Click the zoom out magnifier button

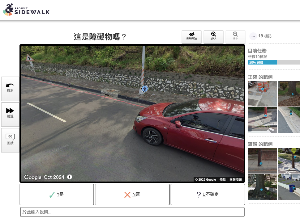coord(235,37)
